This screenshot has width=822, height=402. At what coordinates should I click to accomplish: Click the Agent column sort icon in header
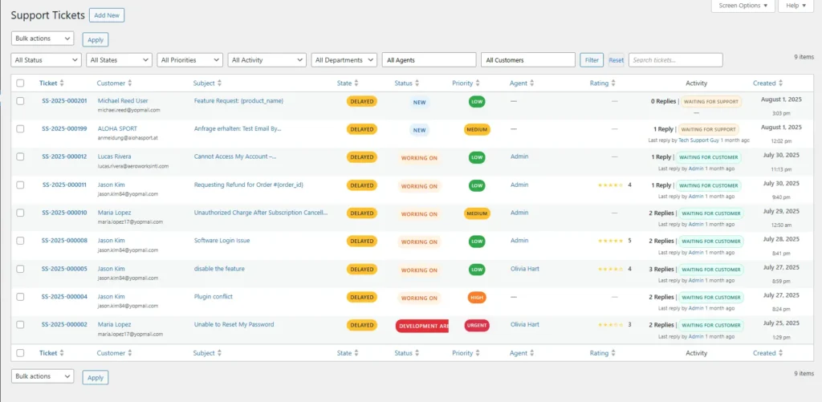pos(531,83)
